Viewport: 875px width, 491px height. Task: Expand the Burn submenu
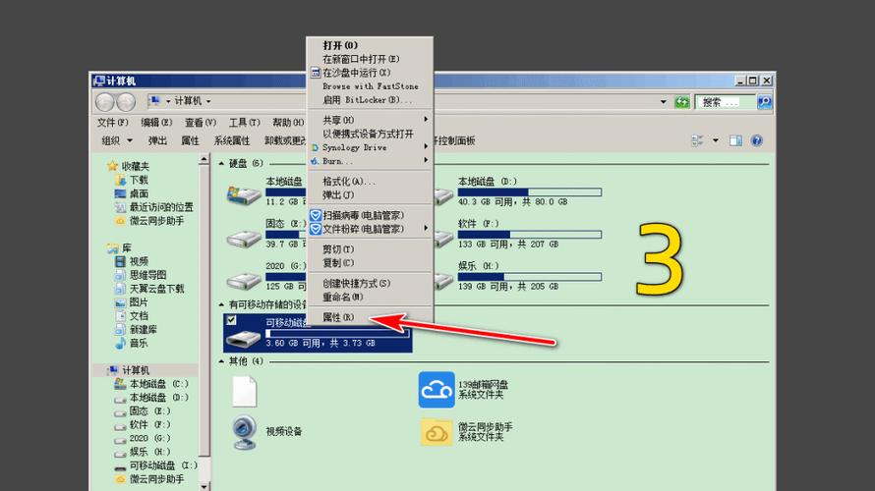pyautogui.click(x=426, y=160)
